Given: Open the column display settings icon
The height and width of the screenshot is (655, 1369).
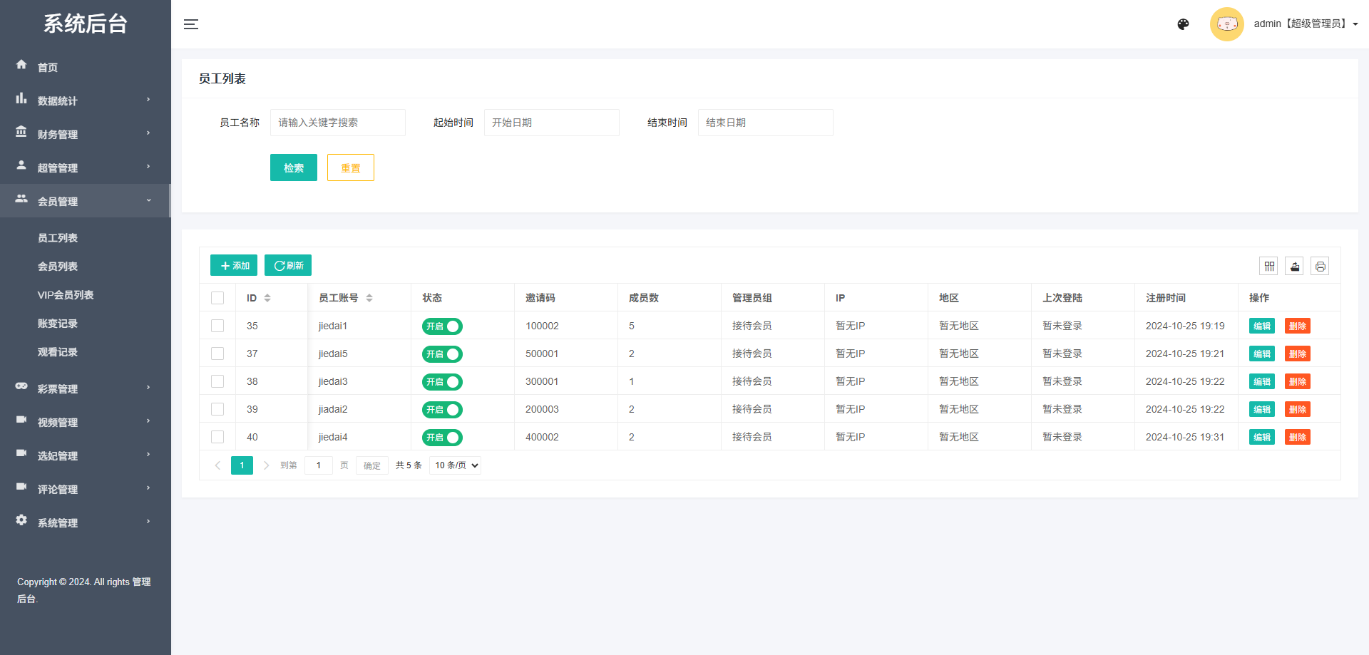Looking at the screenshot, I should point(1269,266).
